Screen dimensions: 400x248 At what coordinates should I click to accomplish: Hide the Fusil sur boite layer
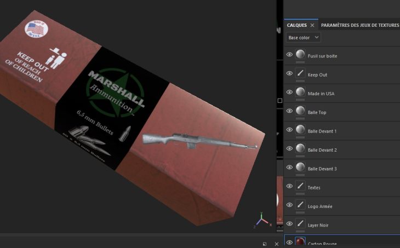click(289, 55)
